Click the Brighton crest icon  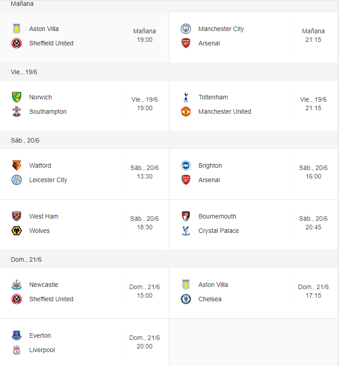click(186, 165)
